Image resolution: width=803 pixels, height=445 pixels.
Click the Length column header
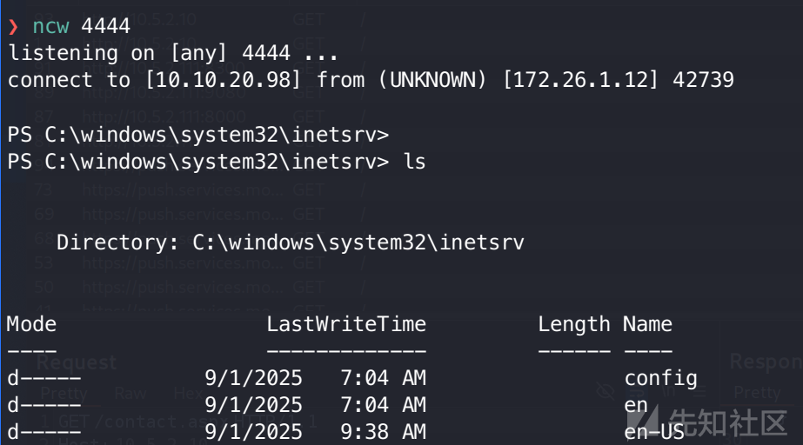[574, 325]
